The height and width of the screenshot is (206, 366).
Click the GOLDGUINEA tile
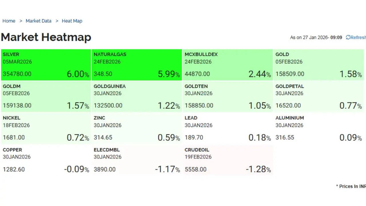point(137,96)
